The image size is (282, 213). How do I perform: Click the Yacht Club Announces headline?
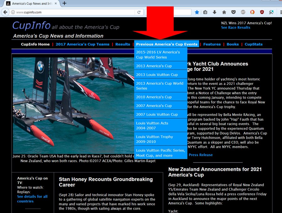click(x=218, y=66)
